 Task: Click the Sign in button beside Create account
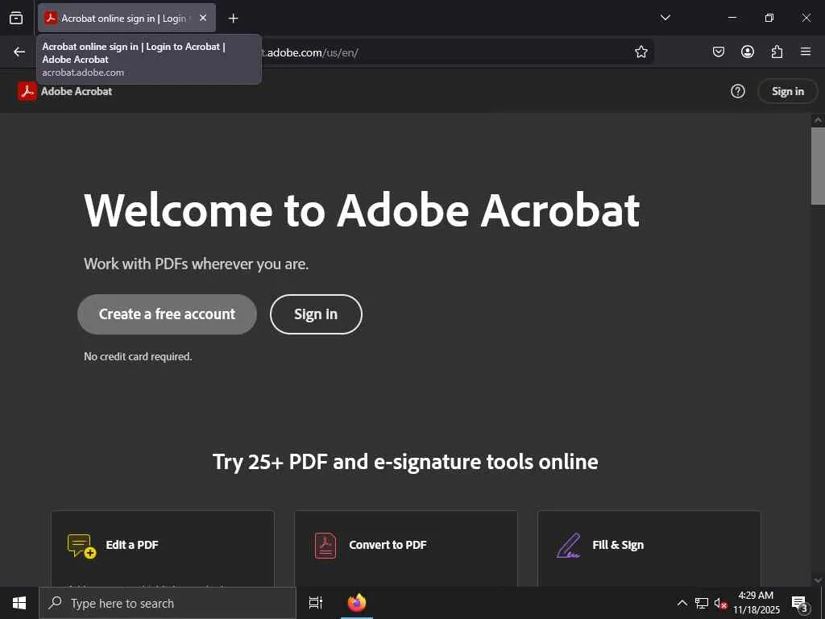[316, 314]
